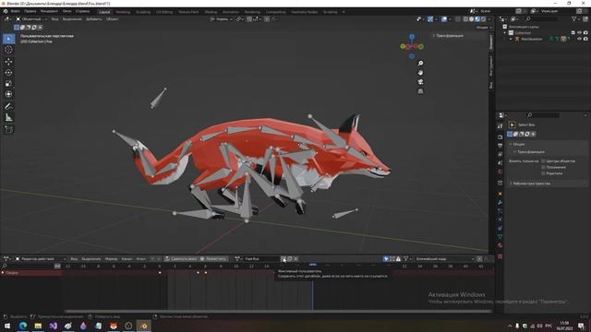Collapse the Options panel in tool properties

pyautogui.click(x=519, y=144)
